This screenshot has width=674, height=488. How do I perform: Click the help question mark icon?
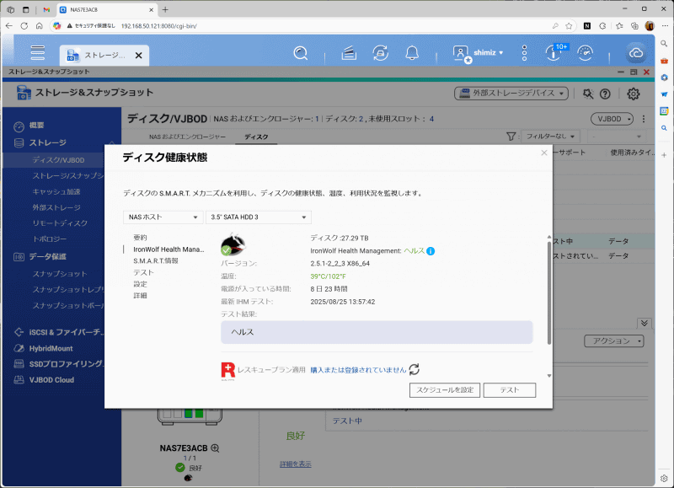pos(607,94)
